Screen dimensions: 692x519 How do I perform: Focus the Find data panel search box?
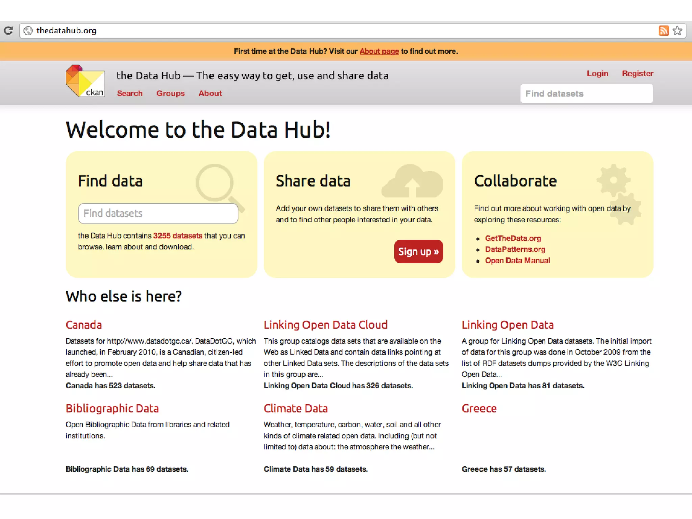click(158, 213)
